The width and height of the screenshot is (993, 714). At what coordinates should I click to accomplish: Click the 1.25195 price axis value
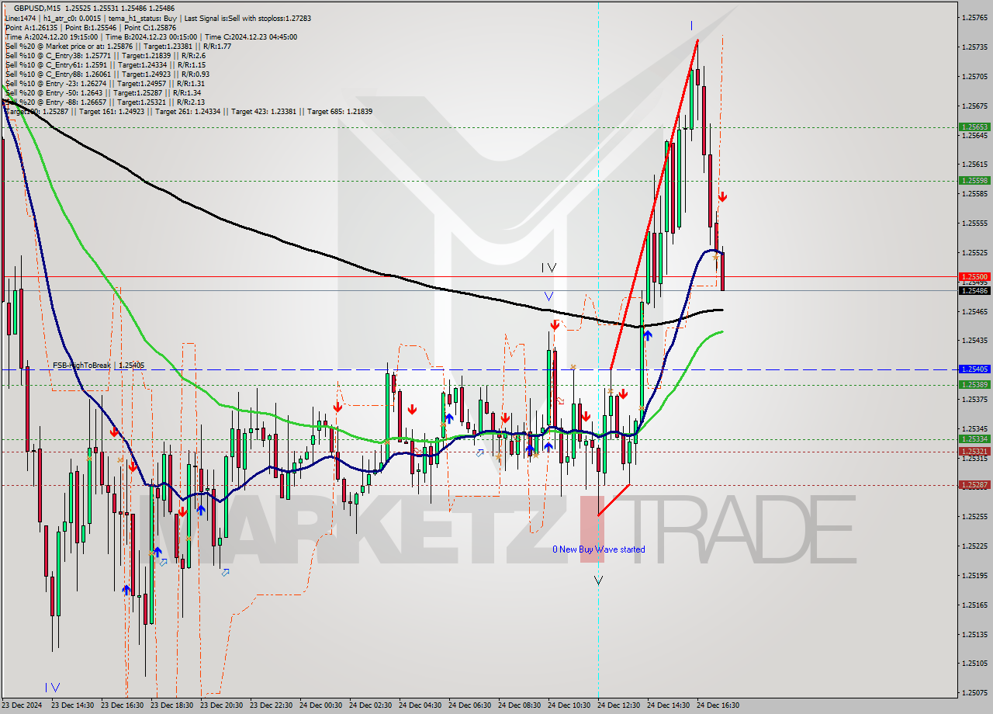point(974,575)
